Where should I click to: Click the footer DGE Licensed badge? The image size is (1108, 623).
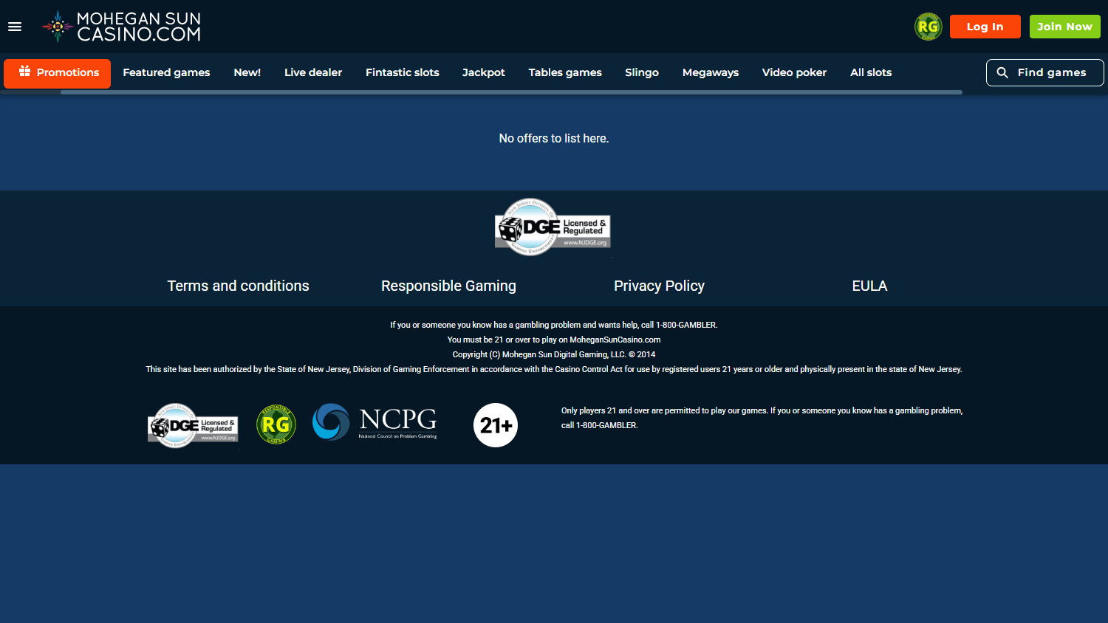pyautogui.click(x=194, y=426)
